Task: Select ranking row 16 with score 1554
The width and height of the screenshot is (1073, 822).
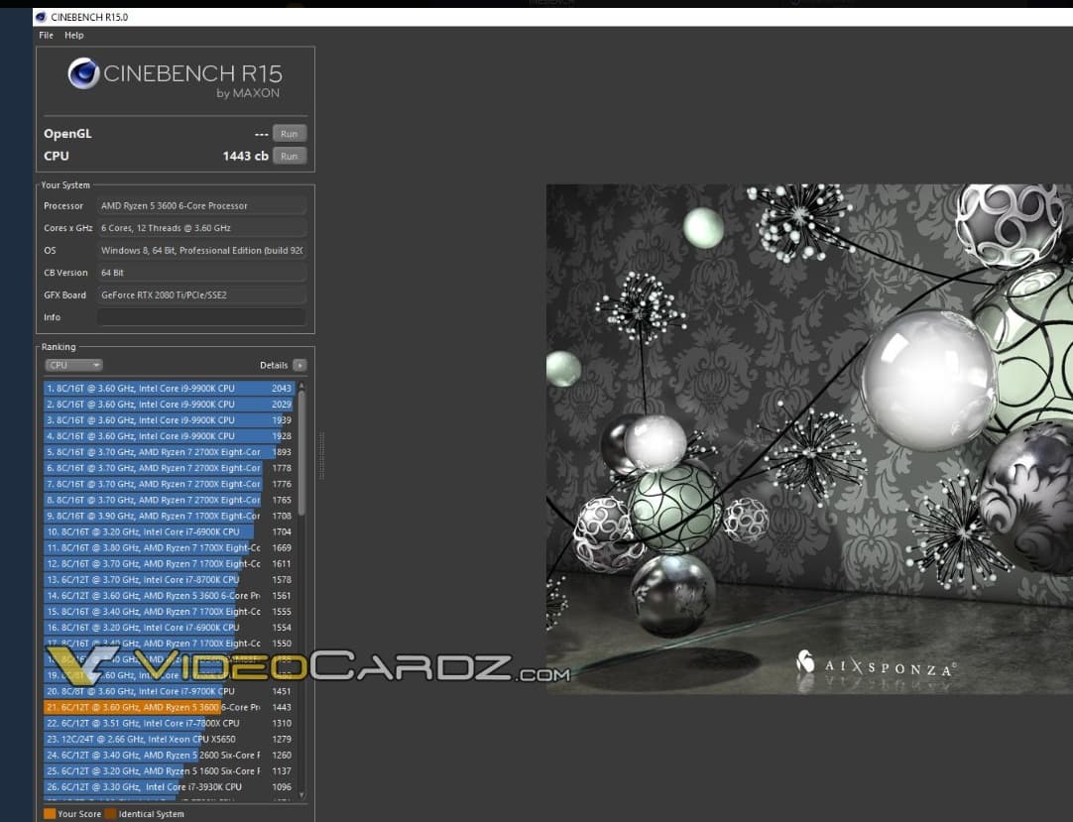Action: coord(170,628)
